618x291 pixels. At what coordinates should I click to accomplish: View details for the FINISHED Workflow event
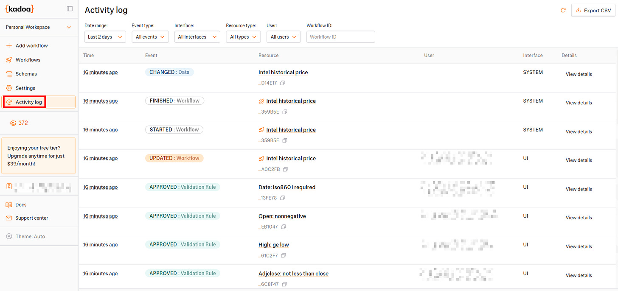tap(579, 103)
